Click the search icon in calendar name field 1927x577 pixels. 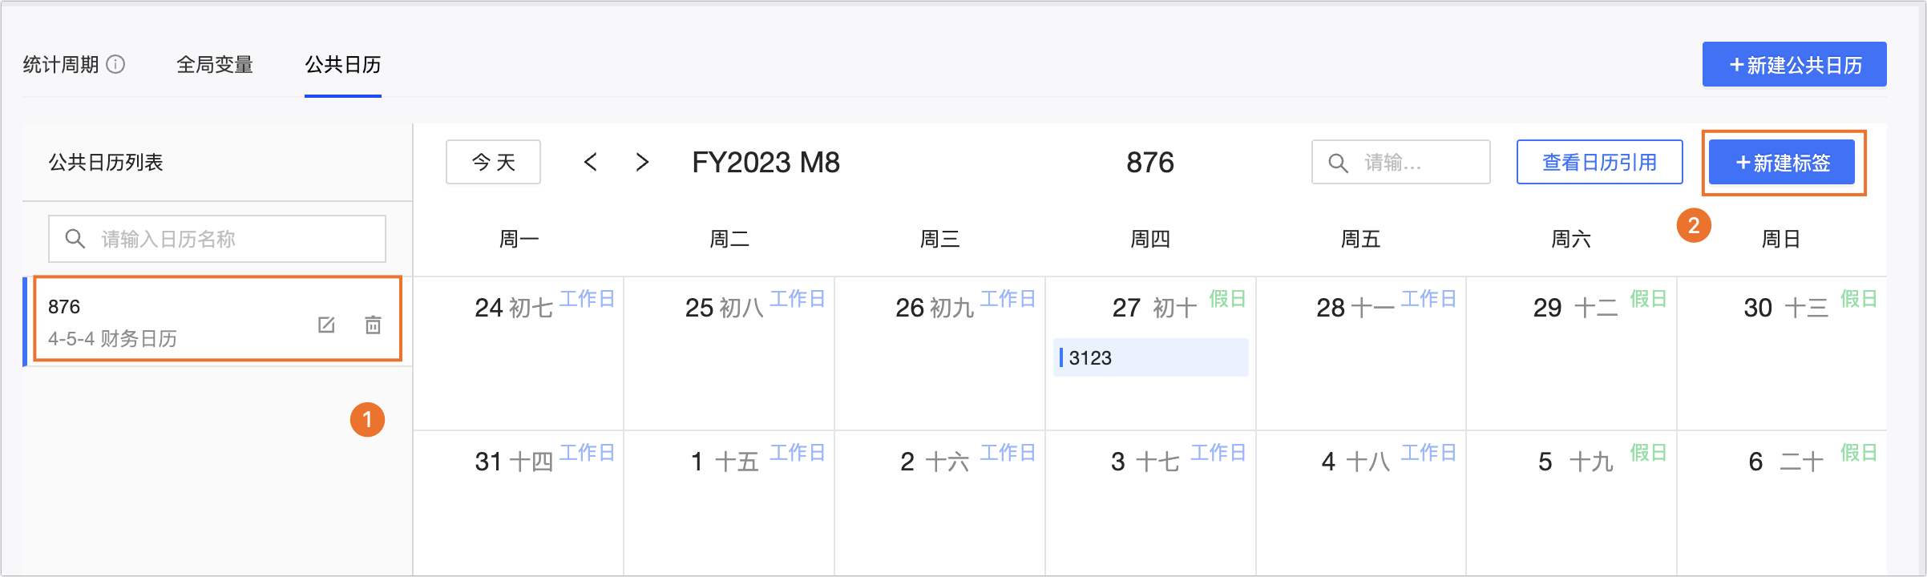[x=75, y=239]
